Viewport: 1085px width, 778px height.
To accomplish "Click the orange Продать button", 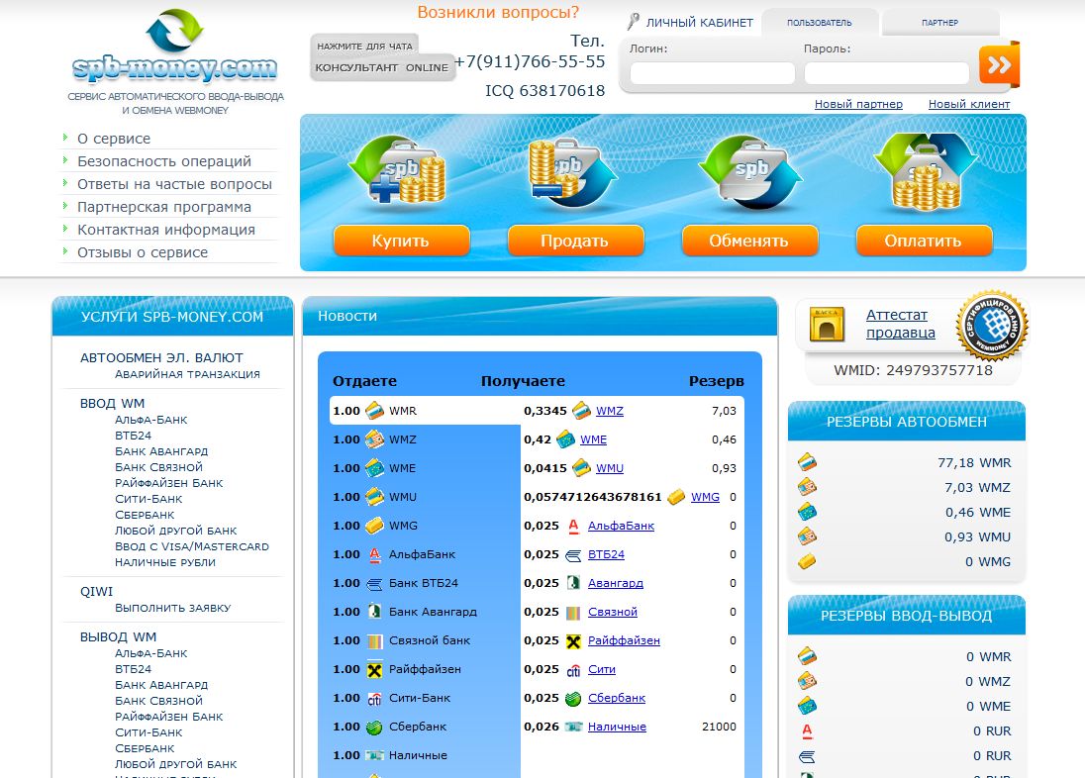I will click(x=576, y=241).
